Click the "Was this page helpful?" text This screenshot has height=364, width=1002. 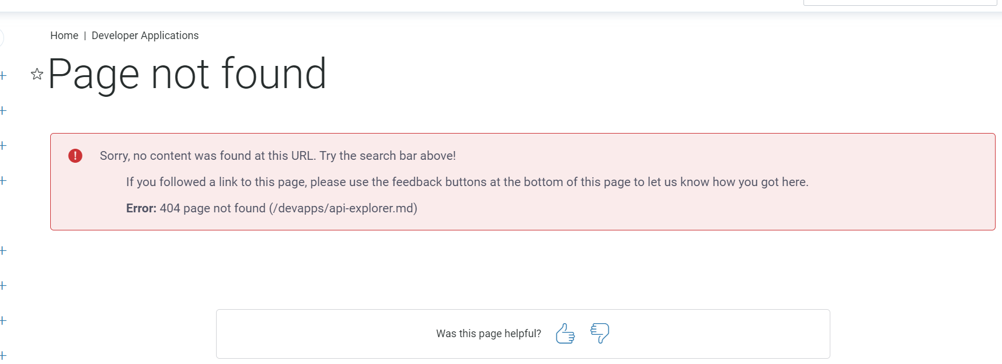[488, 334]
